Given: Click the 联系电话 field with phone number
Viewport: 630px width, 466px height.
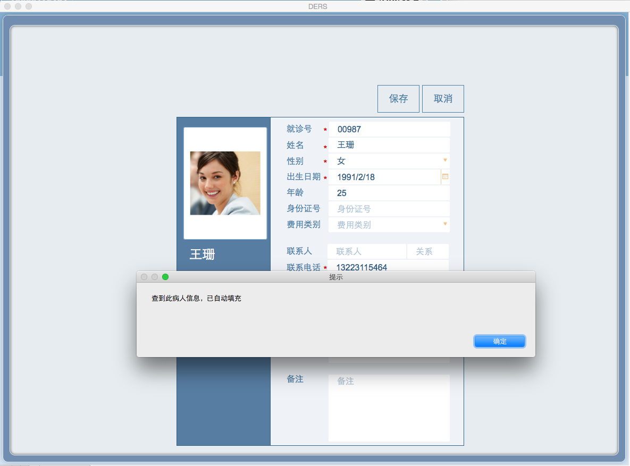Looking at the screenshot, I should (389, 267).
